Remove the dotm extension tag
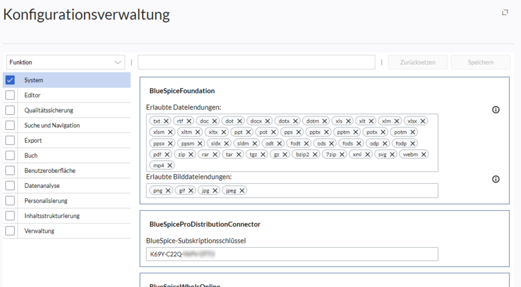521x287 pixels. point(324,121)
